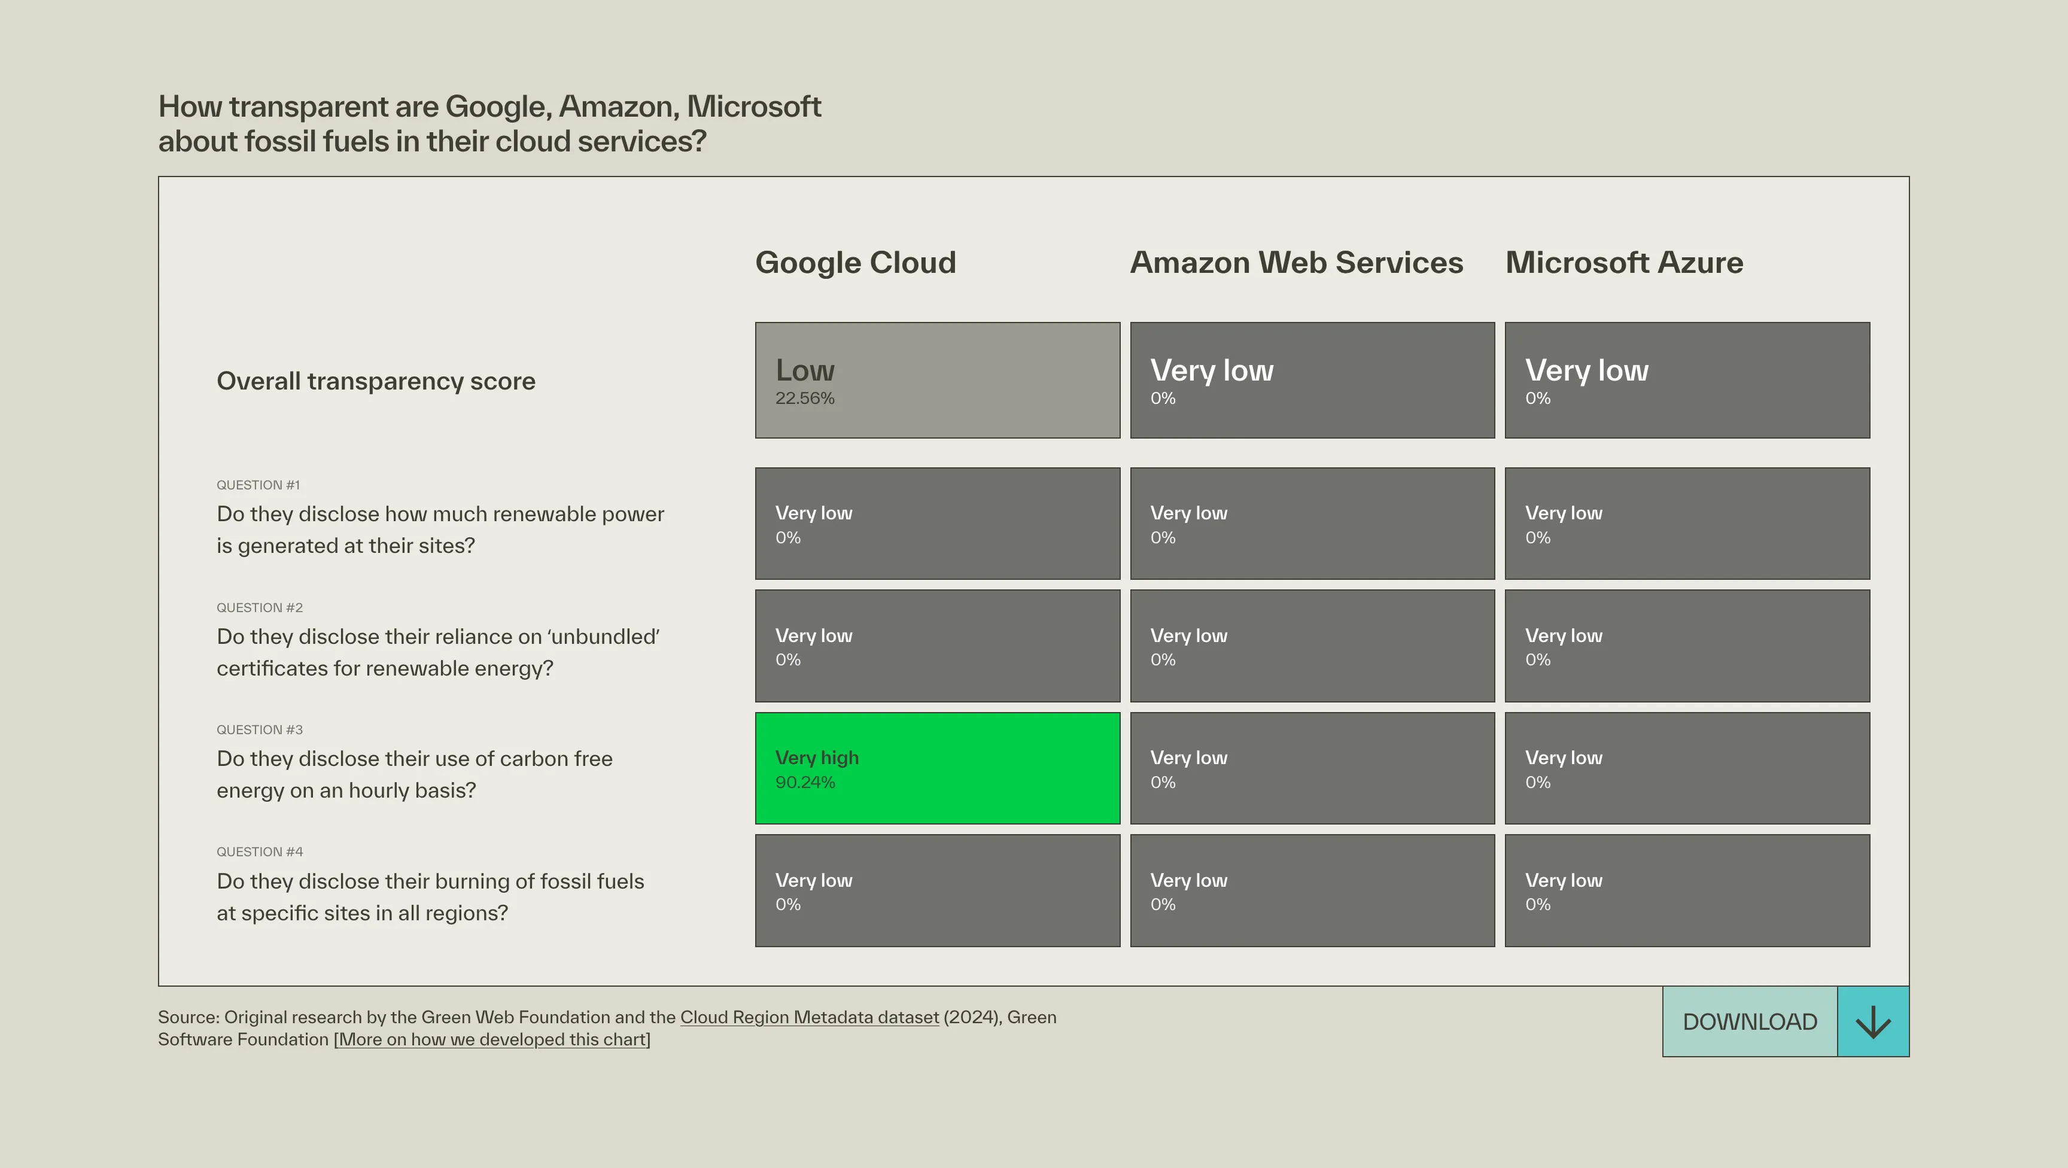Click the question about burning fossil fuels at sites
Viewport: 2068px width, 1168px height.
click(x=430, y=897)
